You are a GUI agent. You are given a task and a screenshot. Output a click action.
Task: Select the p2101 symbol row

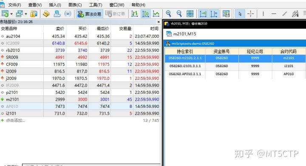pyautogui.click(x=80, y=93)
